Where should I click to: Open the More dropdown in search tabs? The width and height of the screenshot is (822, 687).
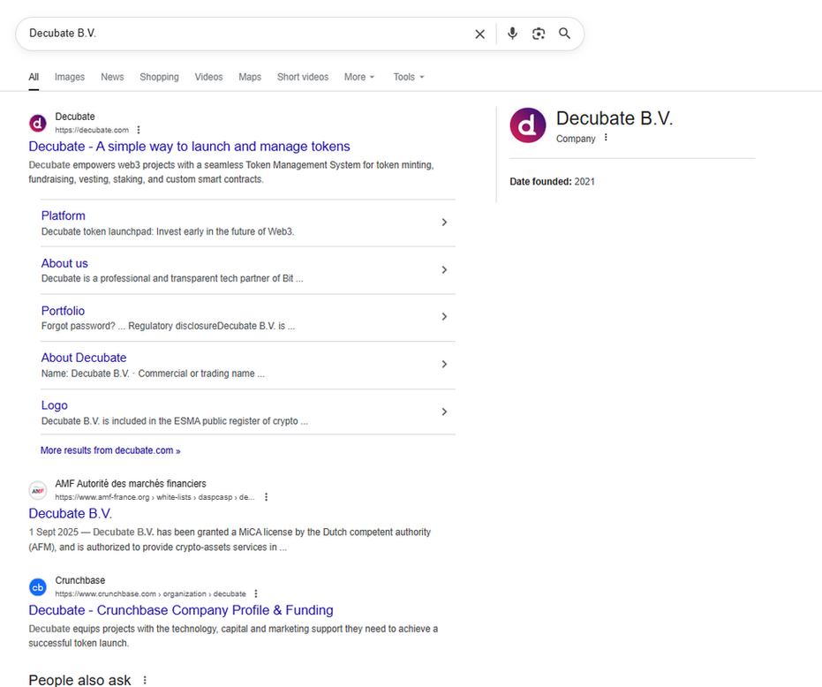(359, 77)
